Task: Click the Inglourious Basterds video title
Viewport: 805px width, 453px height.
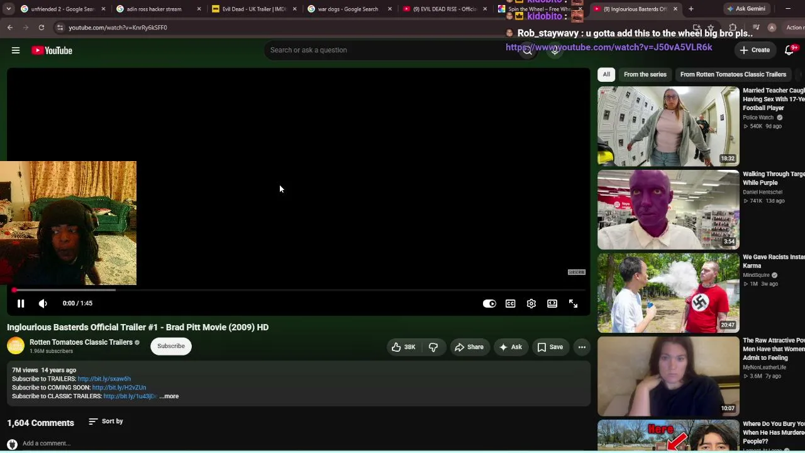Action: [138, 327]
